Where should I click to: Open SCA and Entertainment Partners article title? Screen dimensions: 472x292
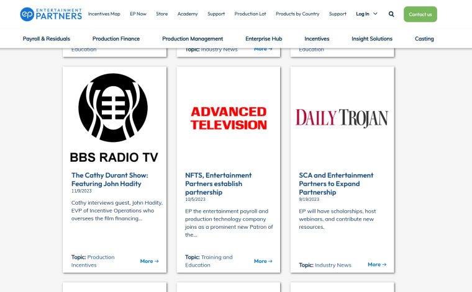click(336, 184)
